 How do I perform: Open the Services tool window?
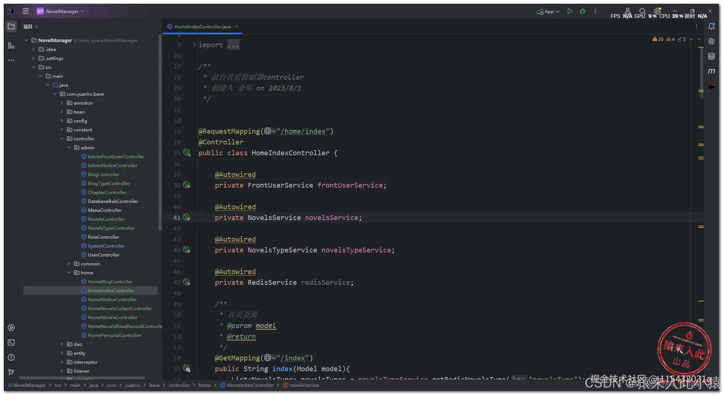11,328
